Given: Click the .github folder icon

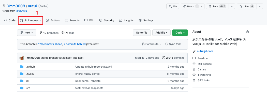Looking at the screenshot, I should point(22,67).
